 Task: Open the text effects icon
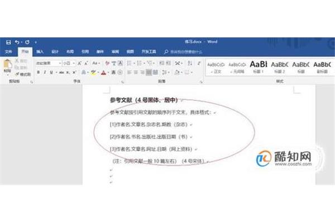(84, 72)
